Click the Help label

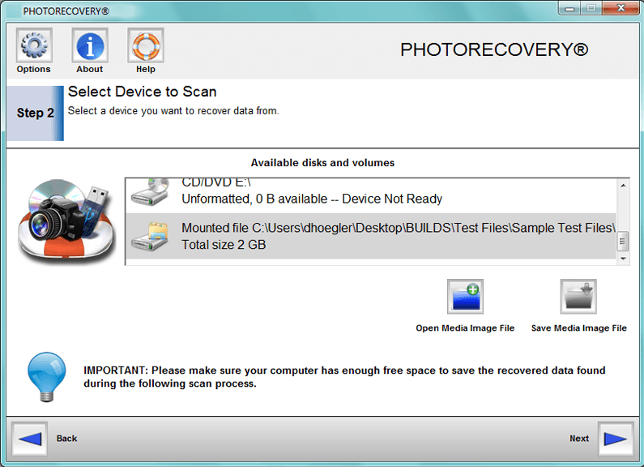click(x=146, y=69)
